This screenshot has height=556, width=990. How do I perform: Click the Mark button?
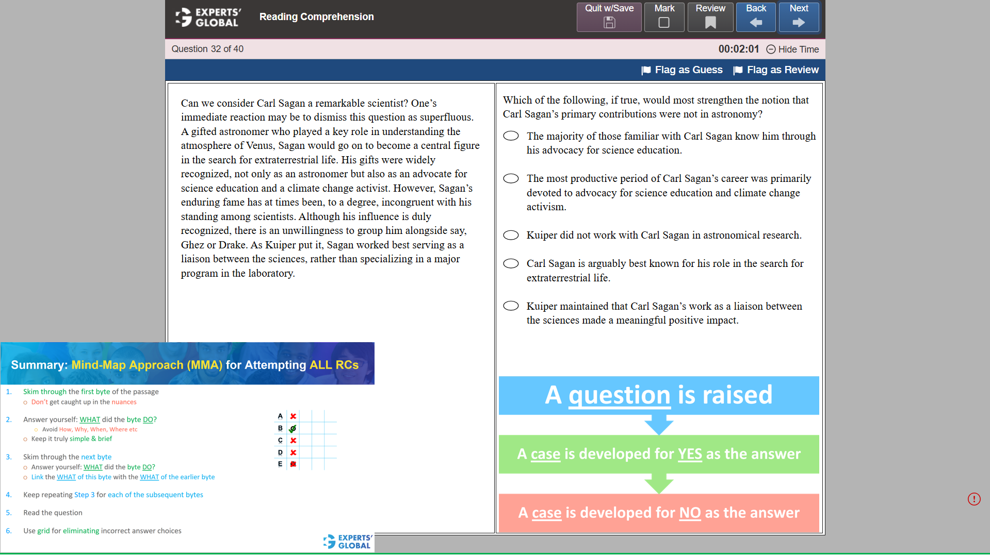tap(664, 17)
